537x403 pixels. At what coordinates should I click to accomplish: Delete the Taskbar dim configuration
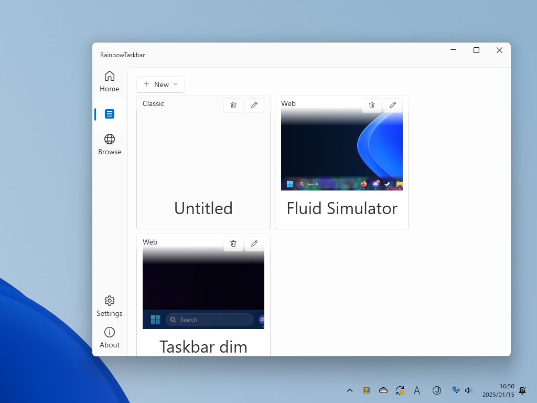pyautogui.click(x=233, y=243)
